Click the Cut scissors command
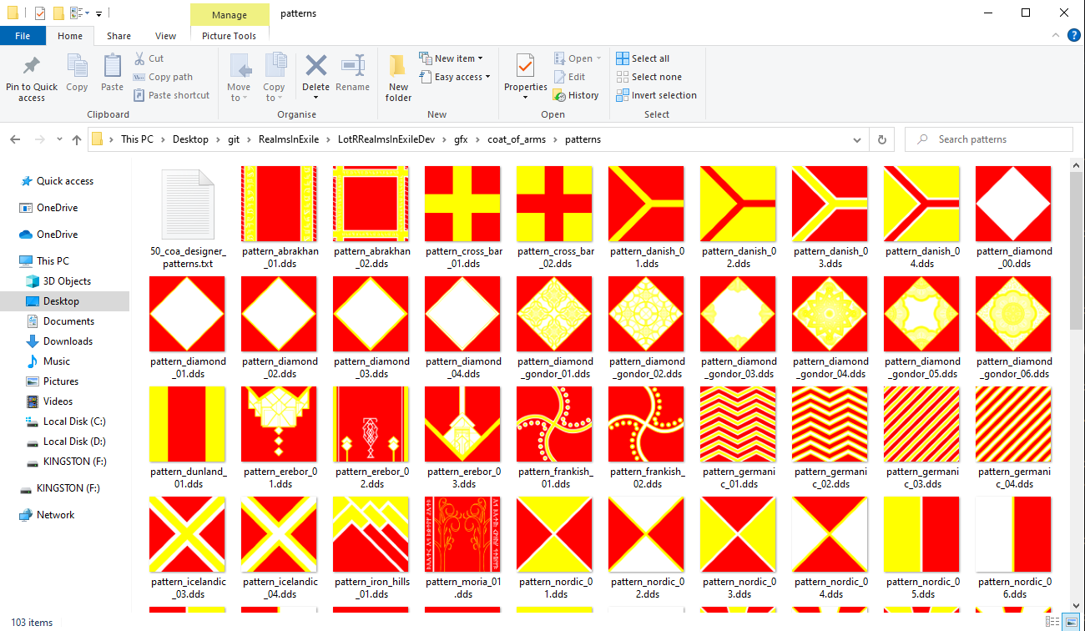 (149, 58)
